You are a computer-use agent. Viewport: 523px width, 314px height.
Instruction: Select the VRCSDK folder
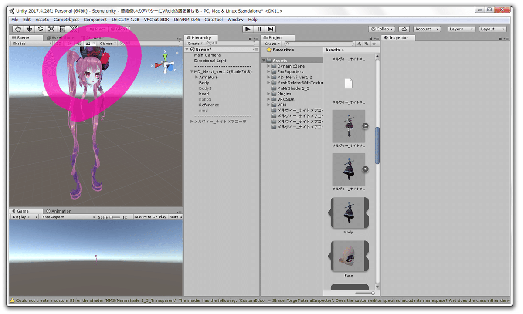click(x=285, y=99)
